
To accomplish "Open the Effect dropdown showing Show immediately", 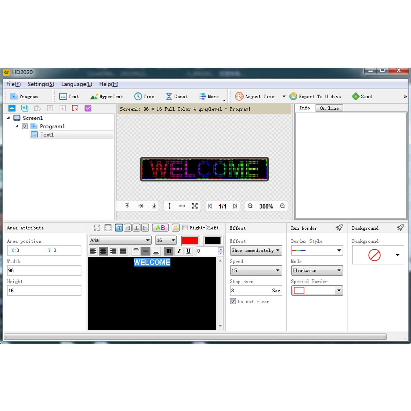I will tap(256, 250).
